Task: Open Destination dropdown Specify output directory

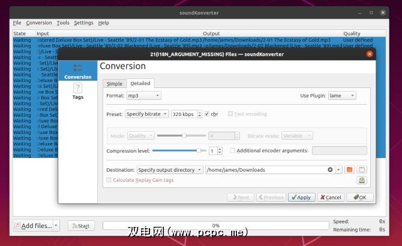Action: [x=170, y=170]
